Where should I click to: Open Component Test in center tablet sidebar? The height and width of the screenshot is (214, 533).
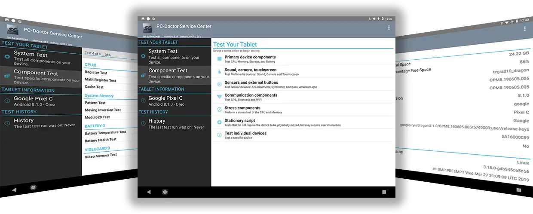pyautogui.click(x=174, y=75)
